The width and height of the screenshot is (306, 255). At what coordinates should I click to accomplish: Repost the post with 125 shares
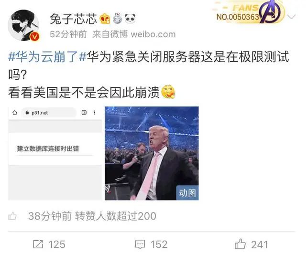49,244
